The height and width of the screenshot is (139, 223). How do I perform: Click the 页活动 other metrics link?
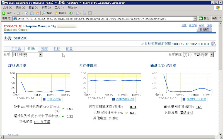[113, 118]
